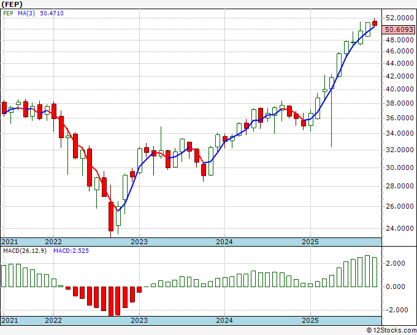Select the FEP legend label
417x335 pixels.
(8, 13)
